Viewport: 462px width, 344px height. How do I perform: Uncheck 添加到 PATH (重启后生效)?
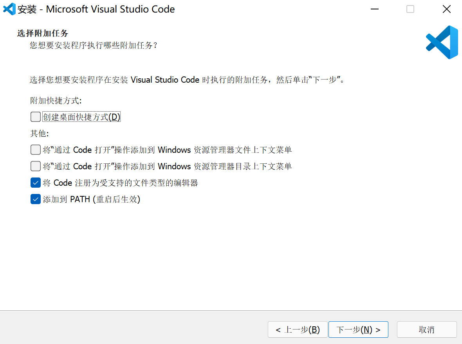[x=35, y=199]
